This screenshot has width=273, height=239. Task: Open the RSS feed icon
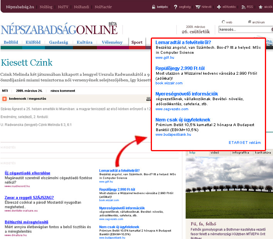[x=243, y=7]
